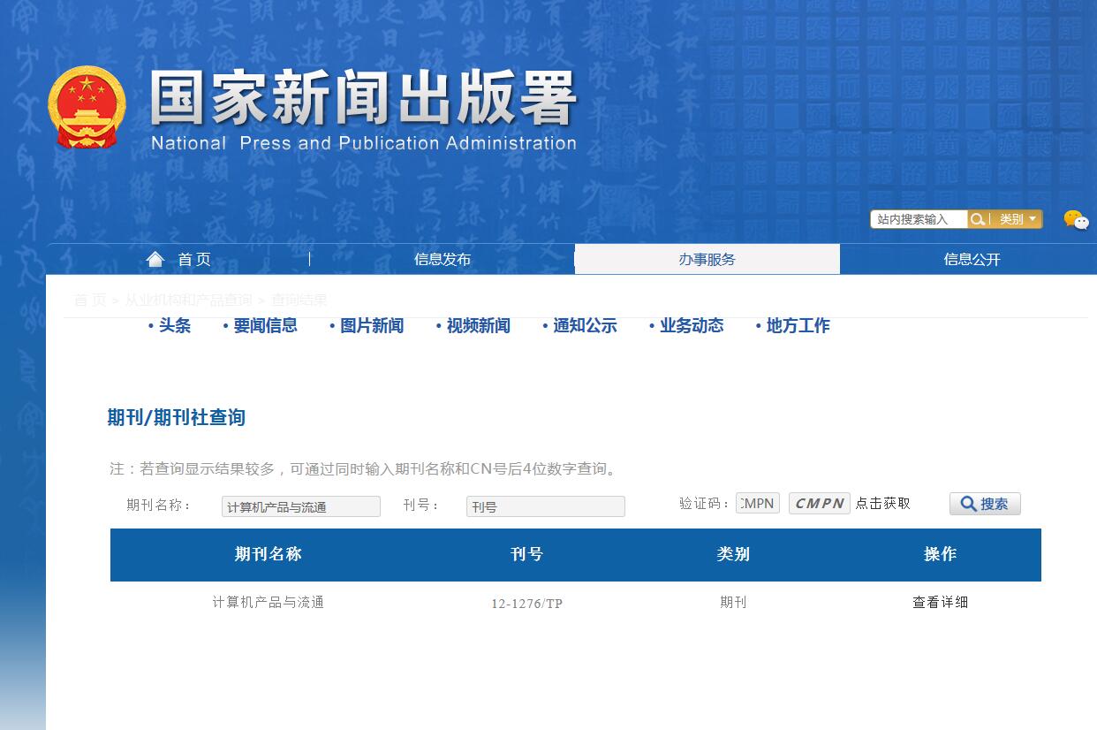The image size is (1097, 730).
Task: Click the 刊号 input field
Action: (x=545, y=506)
